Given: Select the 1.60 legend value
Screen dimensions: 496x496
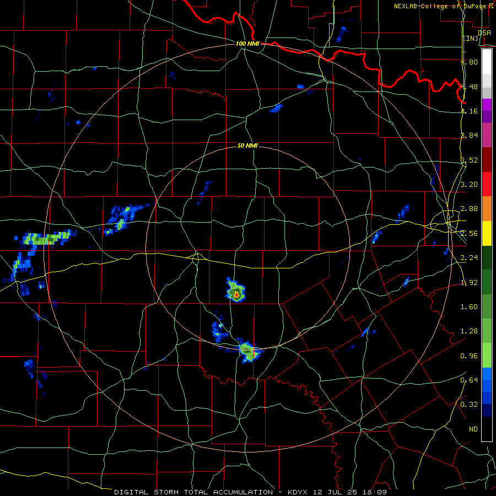Looking at the screenshot, I should coord(469,307).
